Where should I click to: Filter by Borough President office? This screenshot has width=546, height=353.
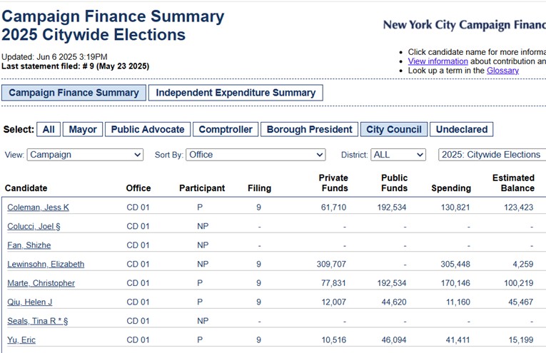tap(309, 129)
